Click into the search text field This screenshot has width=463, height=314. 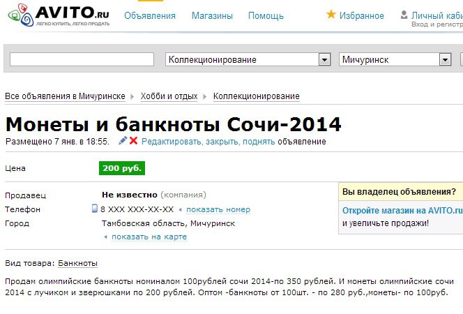coord(82,59)
